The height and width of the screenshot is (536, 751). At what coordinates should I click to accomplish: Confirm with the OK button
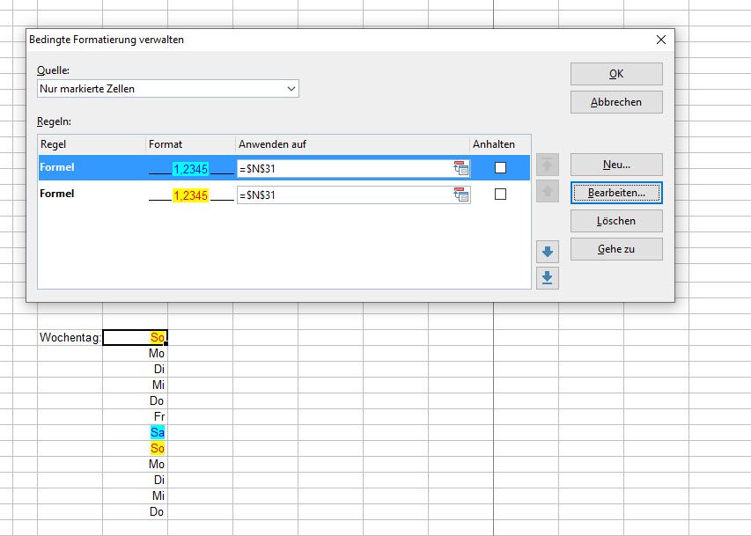[x=615, y=74]
